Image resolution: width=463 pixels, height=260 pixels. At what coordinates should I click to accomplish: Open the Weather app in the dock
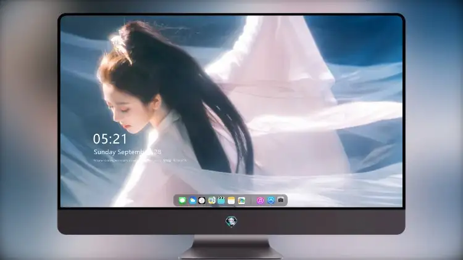pos(193,200)
